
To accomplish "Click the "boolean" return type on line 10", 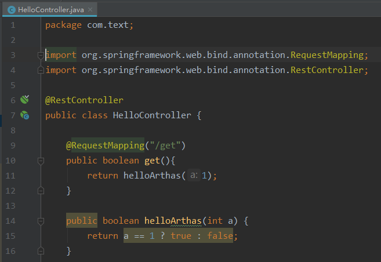I will coord(121,161).
